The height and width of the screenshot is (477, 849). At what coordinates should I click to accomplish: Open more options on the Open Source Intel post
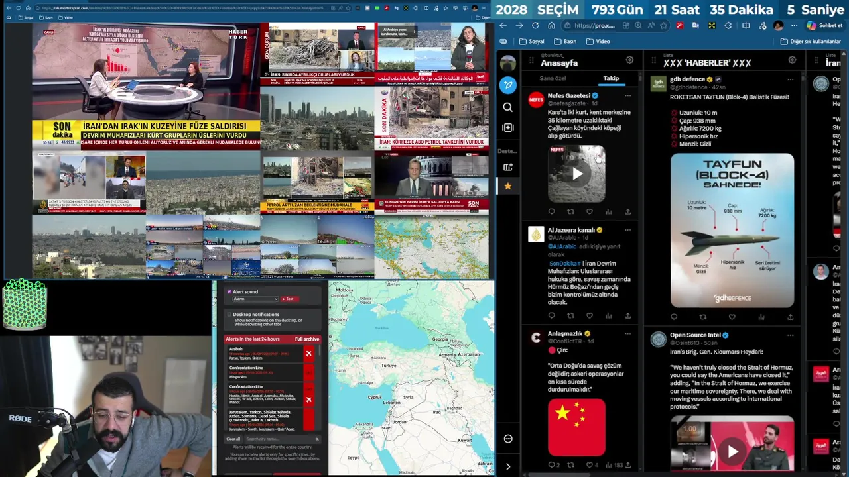pyautogui.click(x=790, y=335)
